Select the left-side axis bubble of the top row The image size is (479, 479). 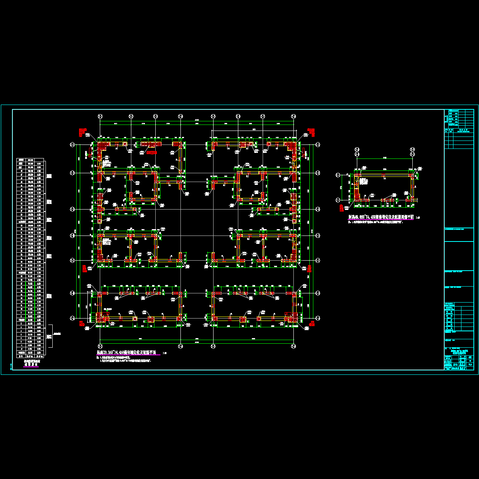click(x=73, y=144)
